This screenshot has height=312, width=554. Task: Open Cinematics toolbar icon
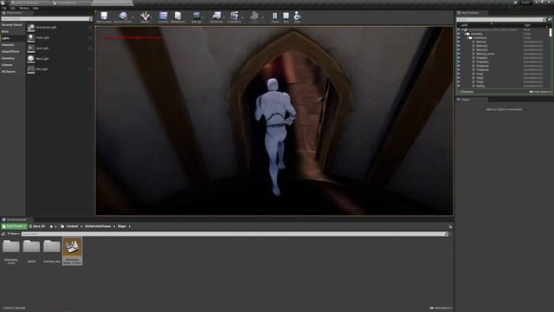pyautogui.click(x=234, y=16)
